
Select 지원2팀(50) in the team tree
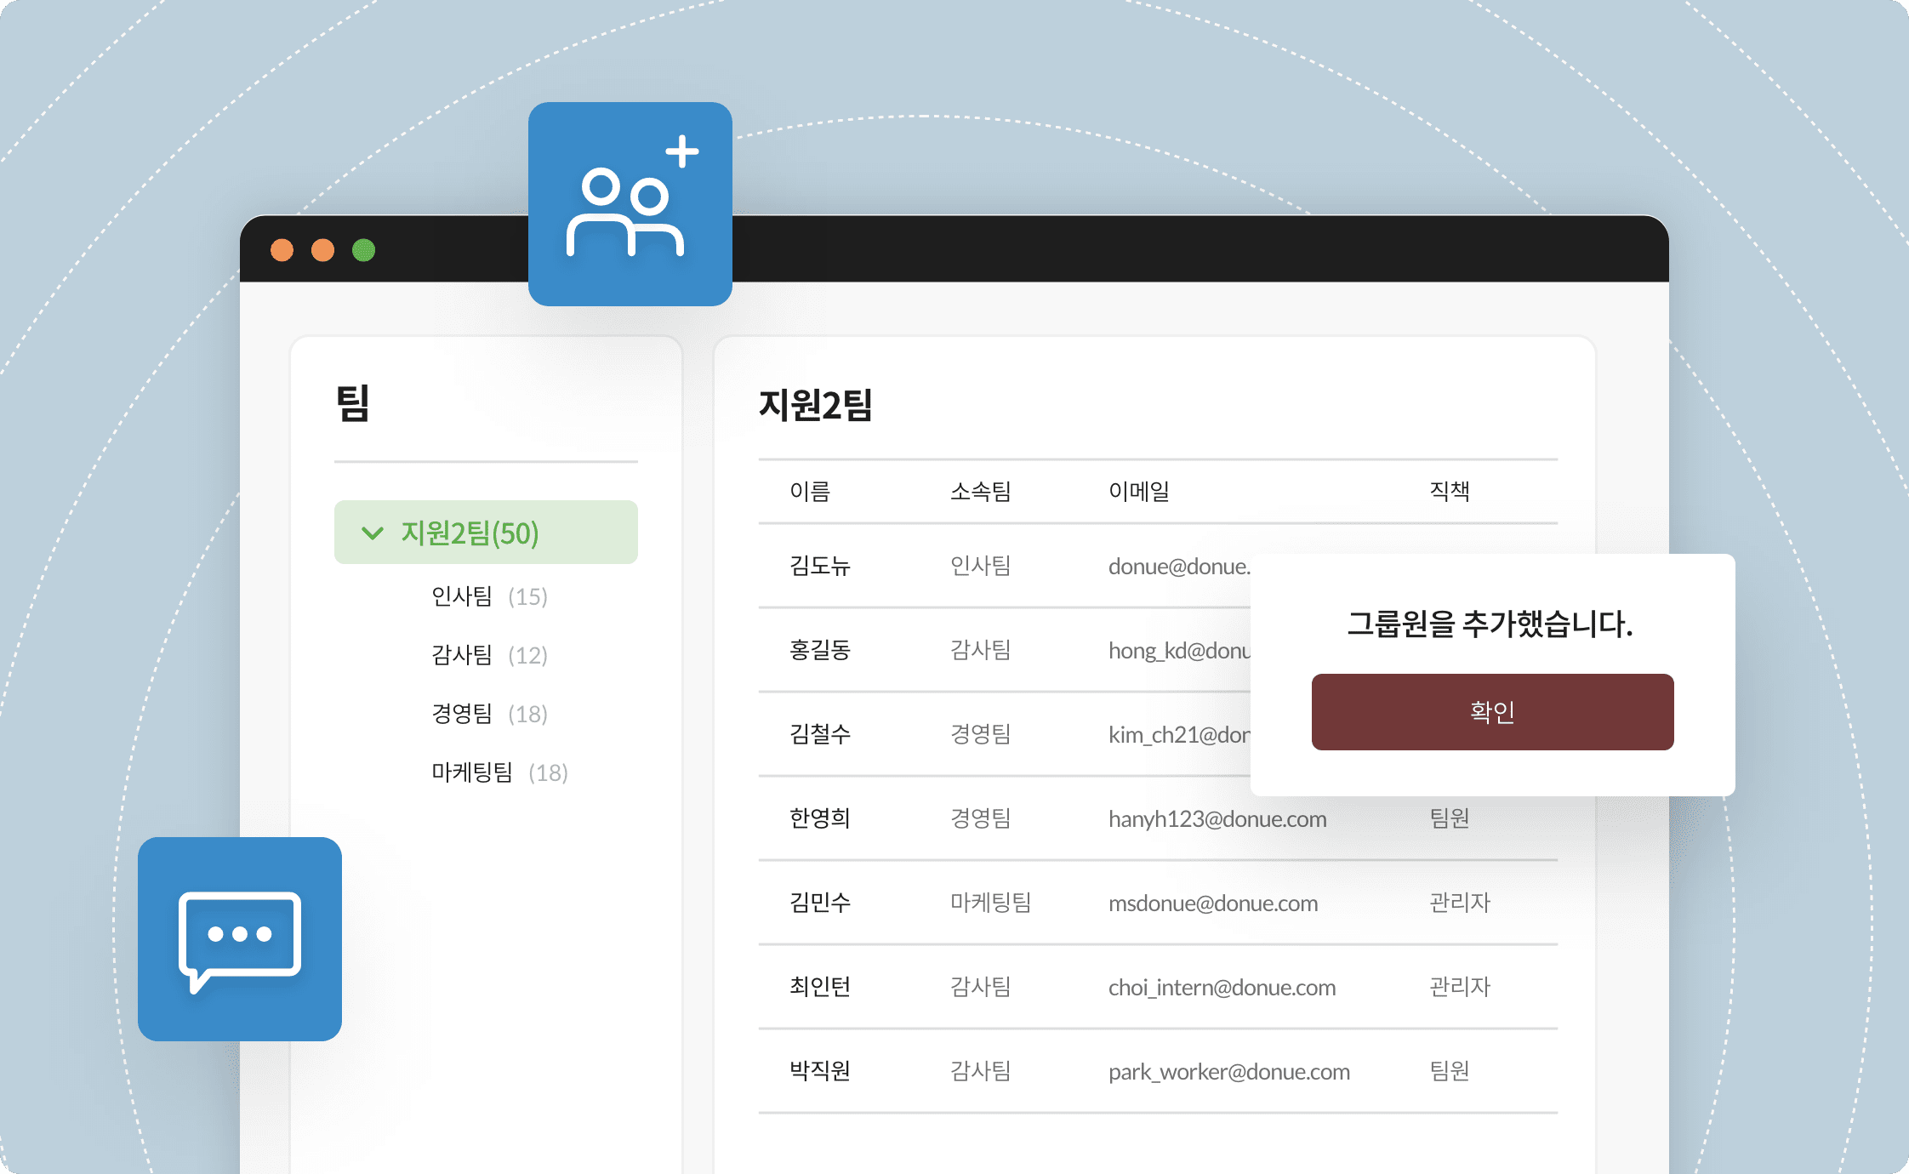click(x=470, y=533)
